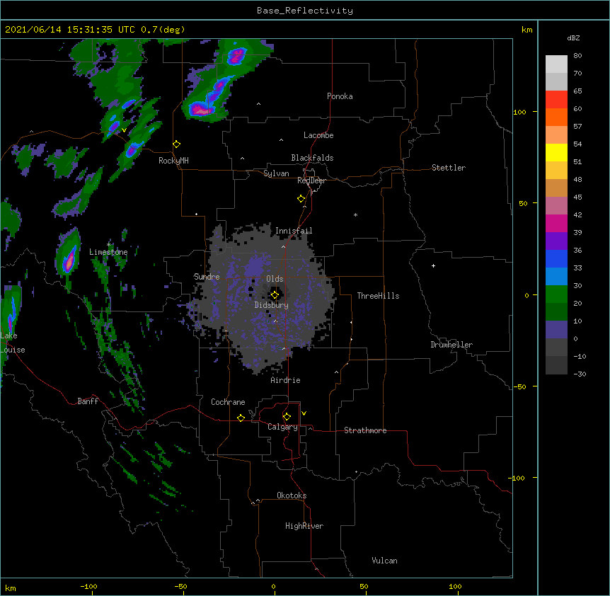Click the yellow V marker northeast of Calgary

[x=304, y=413]
